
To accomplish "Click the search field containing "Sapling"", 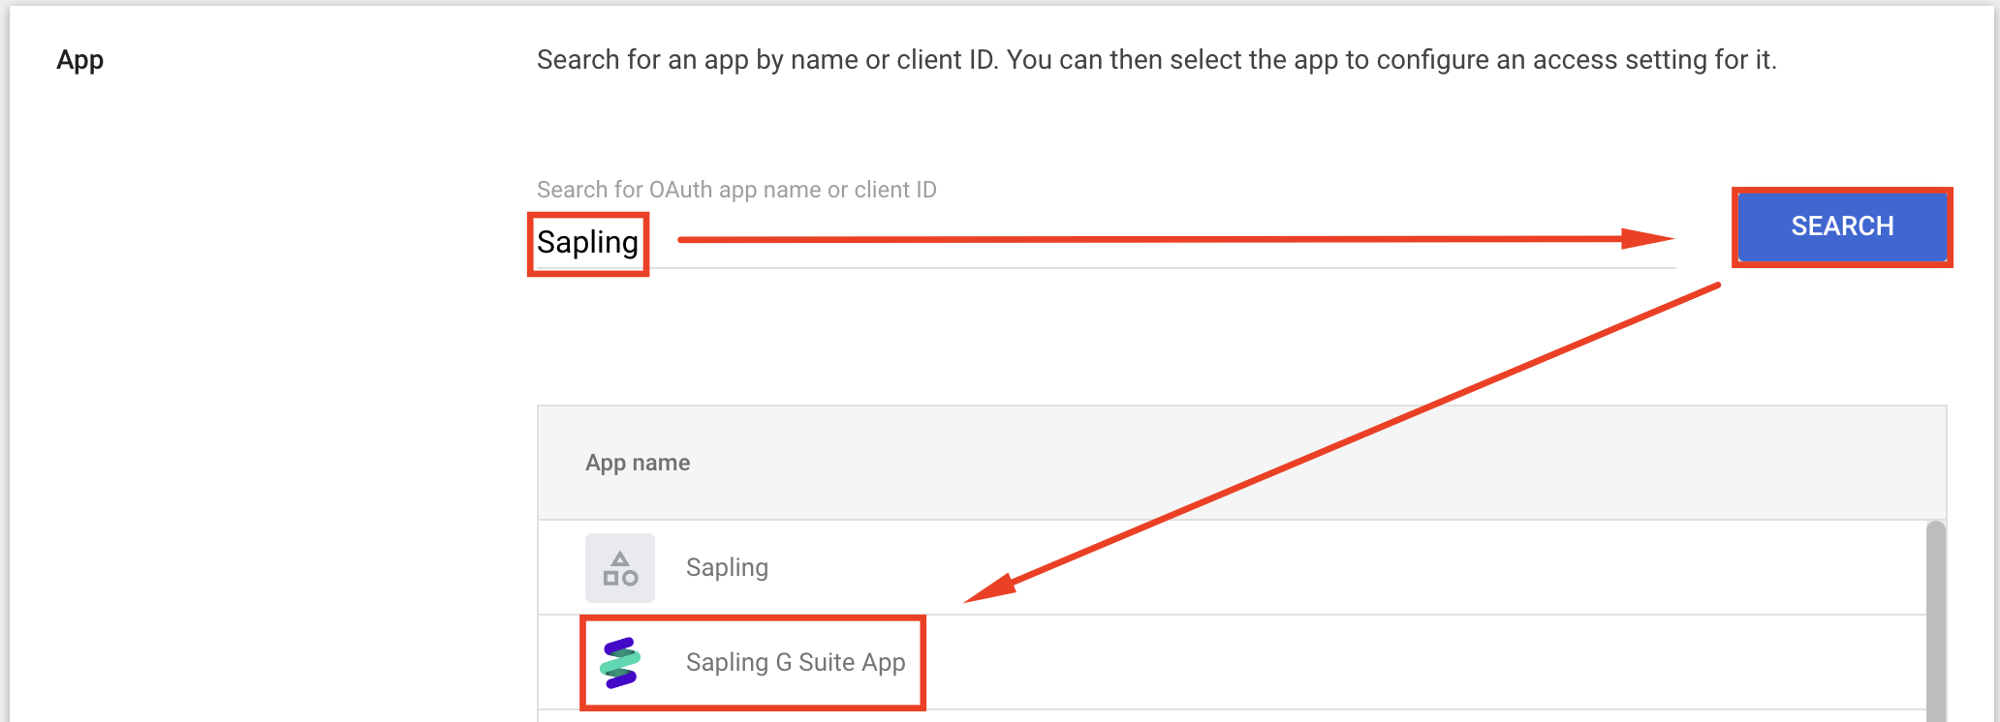I will point(587,243).
